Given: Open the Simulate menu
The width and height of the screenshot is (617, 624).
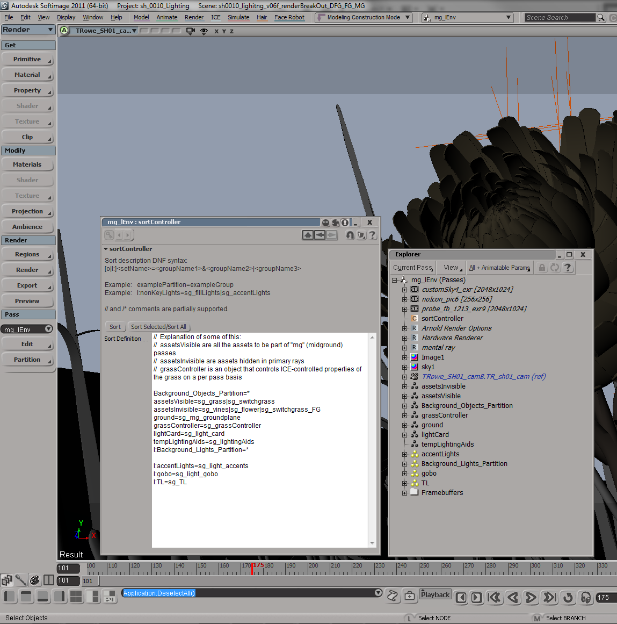Looking at the screenshot, I should (238, 17).
